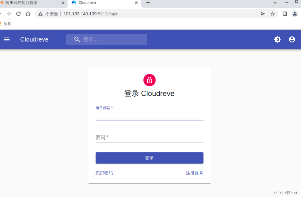Reload the page with the refresh icon
Image resolution: width=301 pixels, height=197 pixels.
point(18,14)
